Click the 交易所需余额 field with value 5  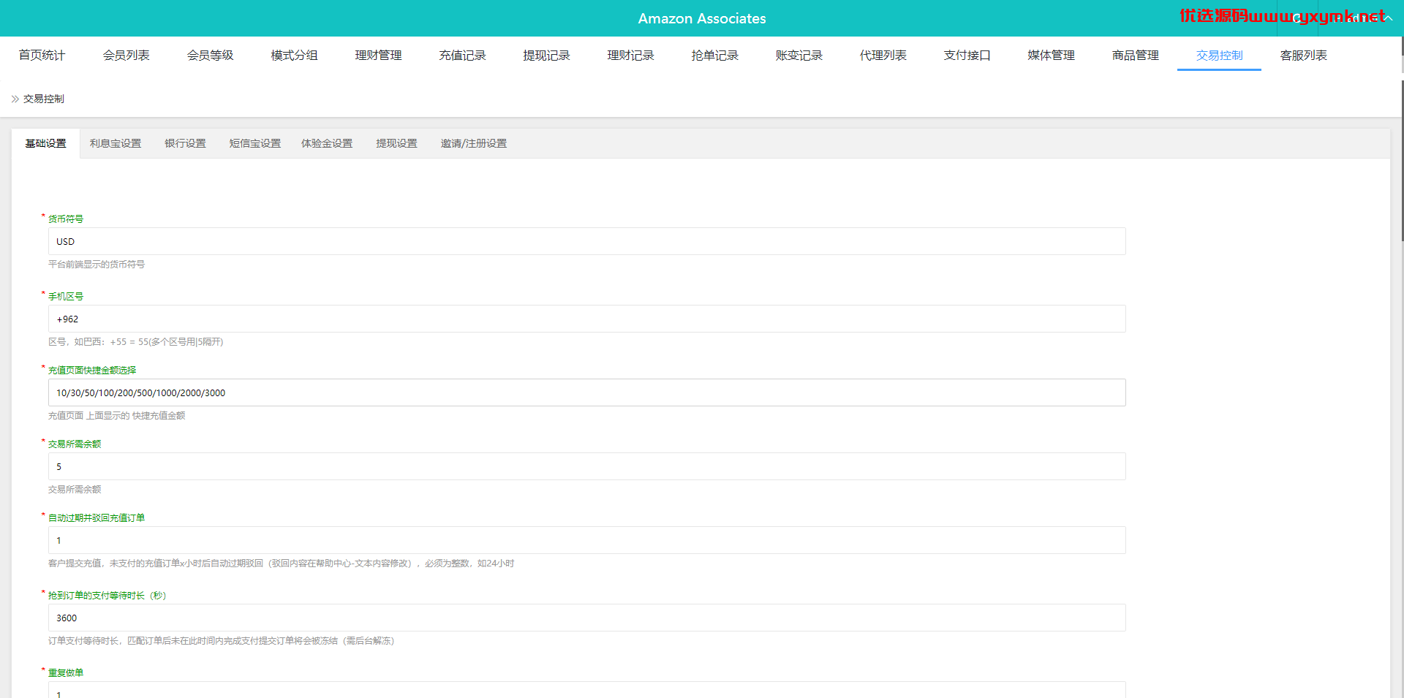pyautogui.click(x=586, y=466)
